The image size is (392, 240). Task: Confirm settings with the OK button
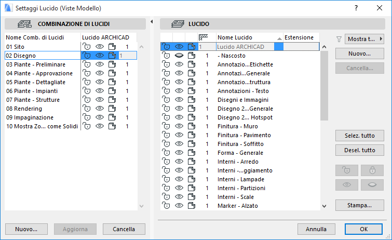(x=364, y=229)
